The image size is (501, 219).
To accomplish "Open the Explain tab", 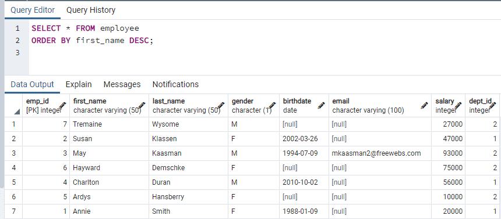I will click(79, 84).
